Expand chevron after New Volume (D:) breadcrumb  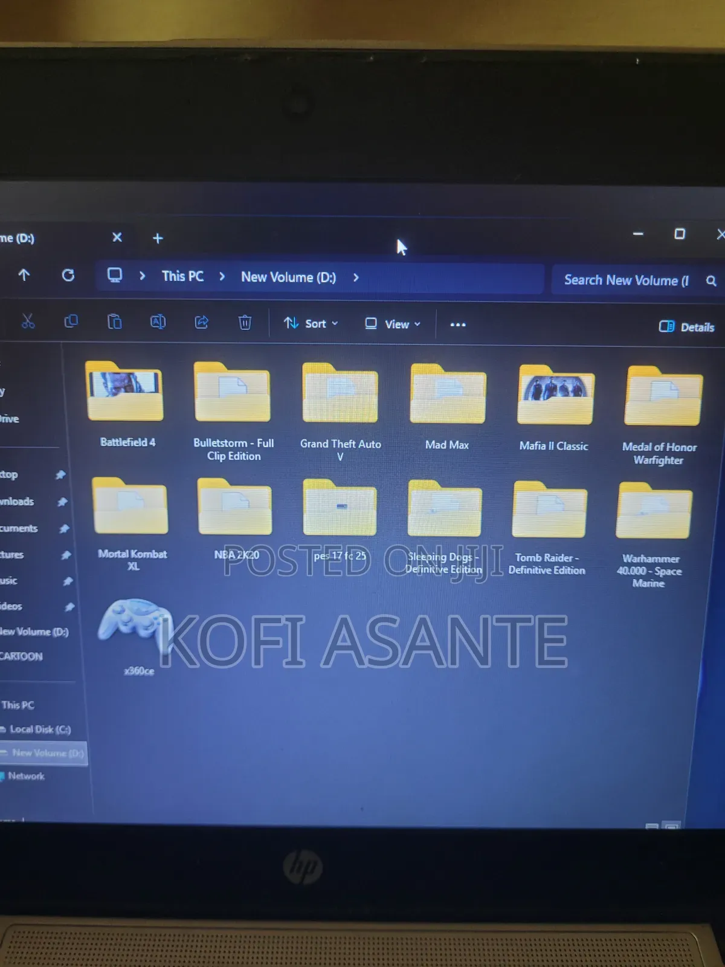(356, 277)
